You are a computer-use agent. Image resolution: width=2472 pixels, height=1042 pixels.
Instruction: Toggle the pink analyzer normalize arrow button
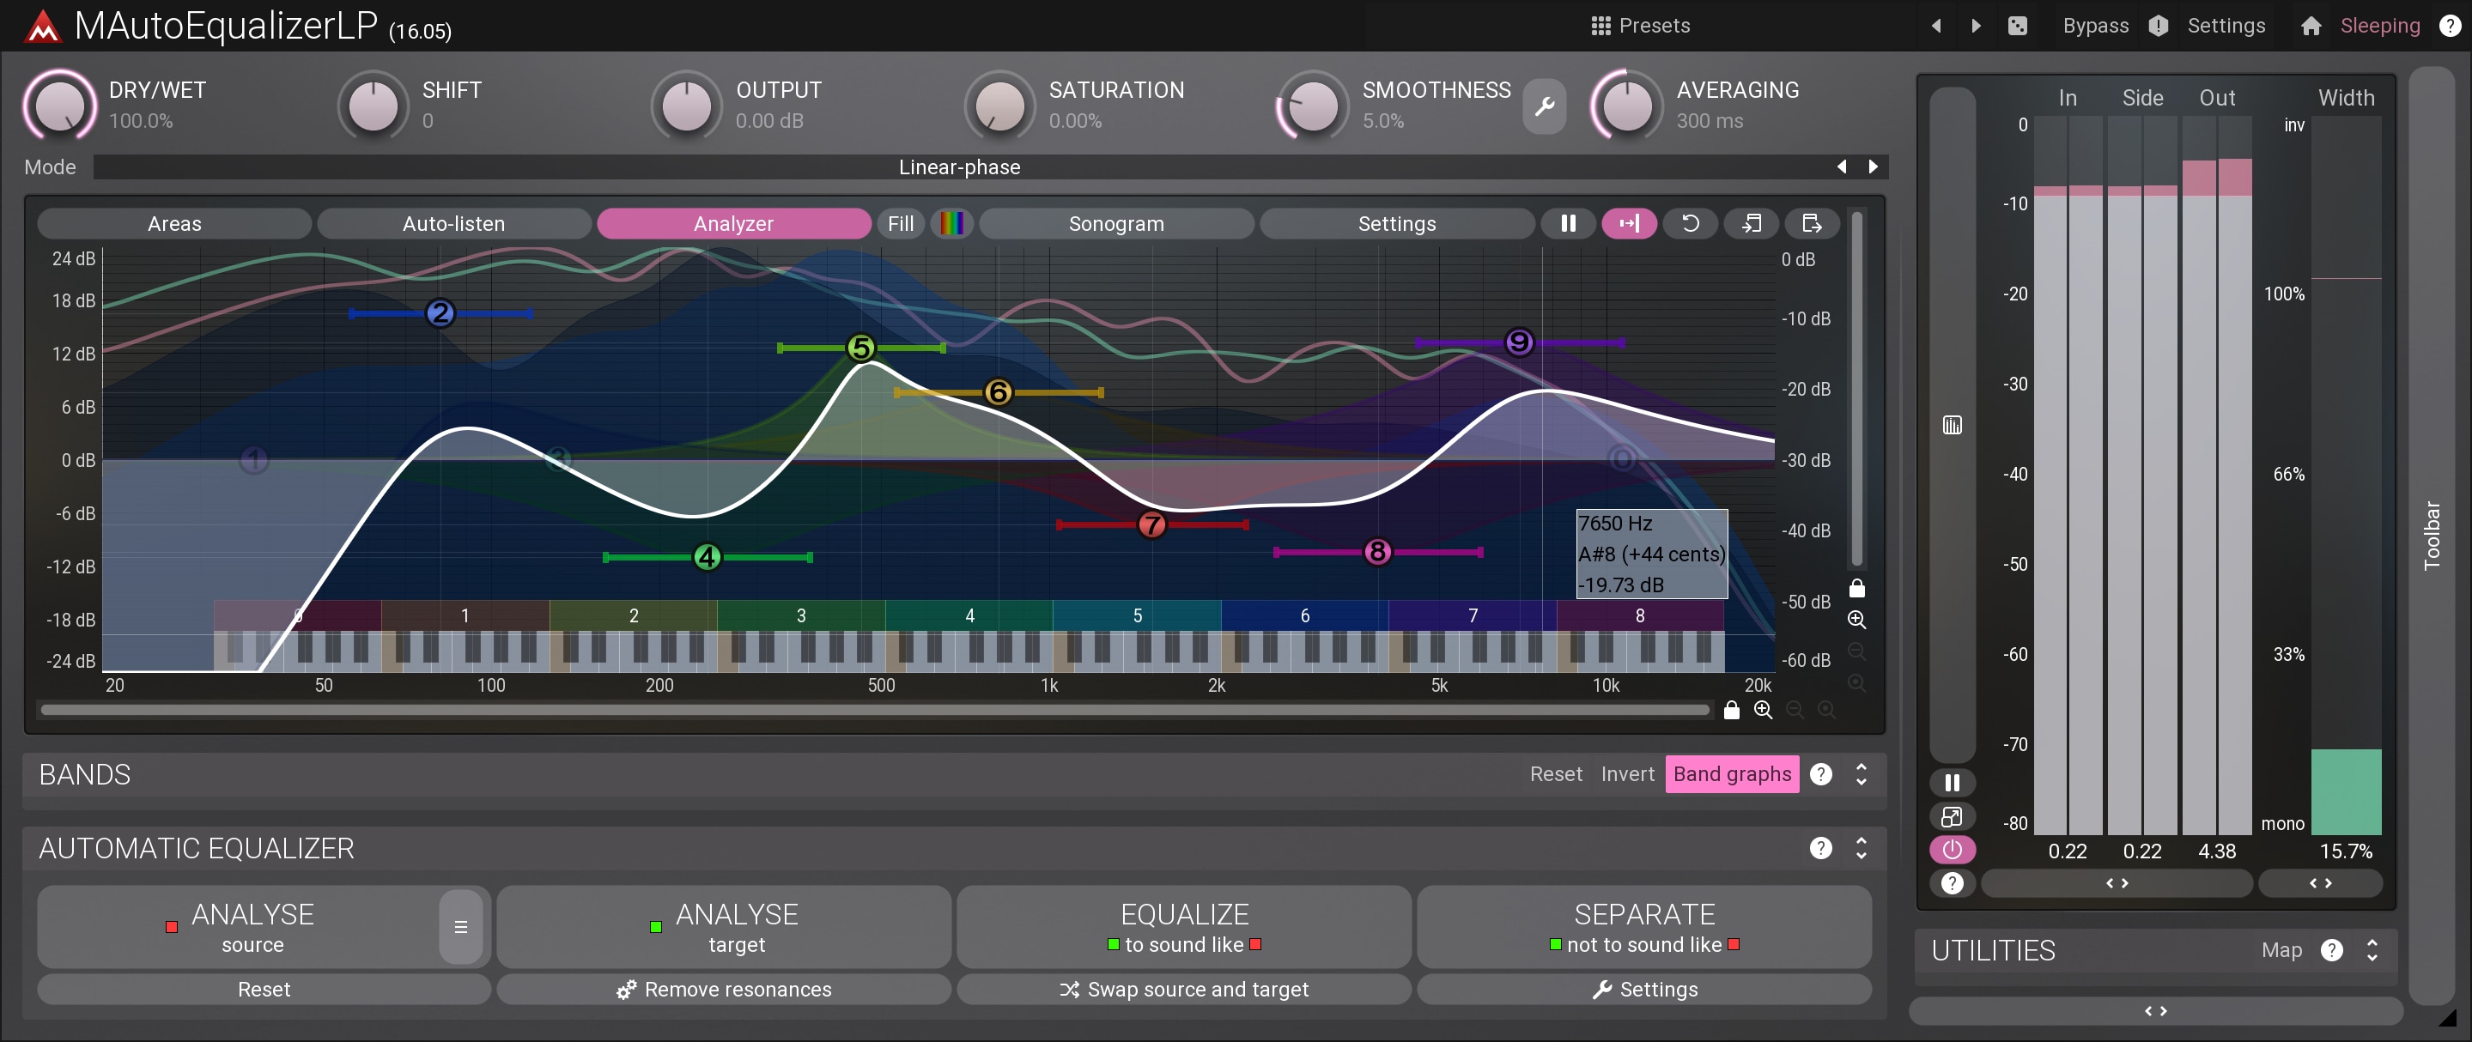[1629, 223]
